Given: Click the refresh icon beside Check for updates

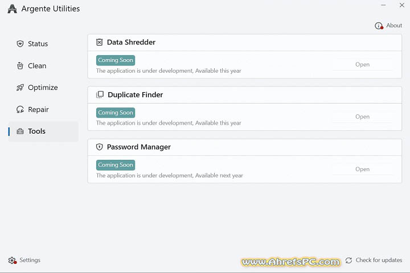Looking at the screenshot, I should 349,260.
